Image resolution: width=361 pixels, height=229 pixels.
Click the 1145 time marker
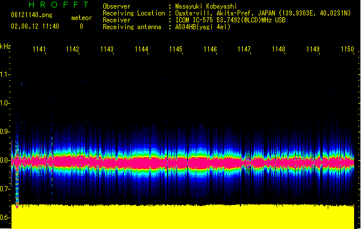(176, 49)
